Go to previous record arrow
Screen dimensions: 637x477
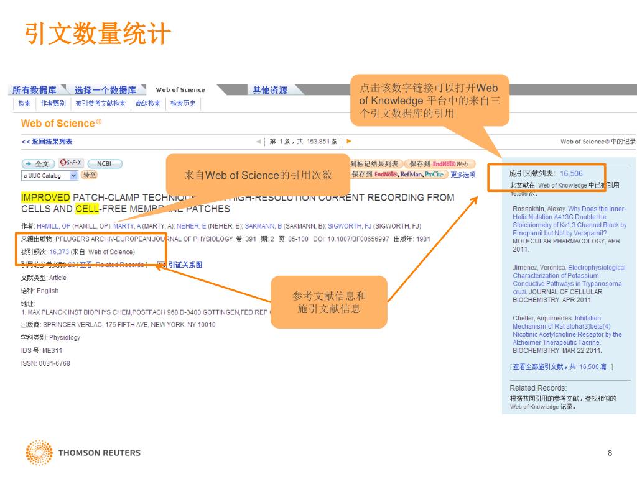coord(258,142)
